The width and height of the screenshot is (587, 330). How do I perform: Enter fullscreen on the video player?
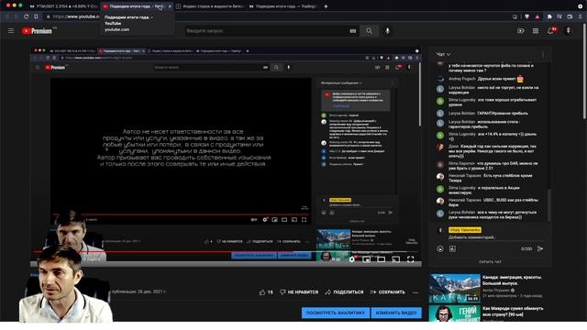pyautogui.click(x=411, y=258)
